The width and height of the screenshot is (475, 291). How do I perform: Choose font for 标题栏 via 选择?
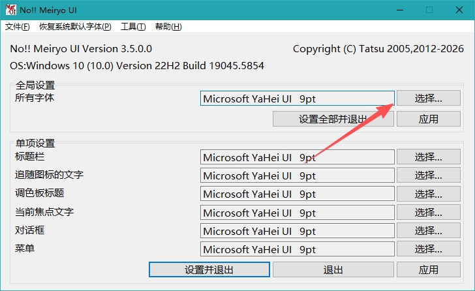click(x=428, y=157)
